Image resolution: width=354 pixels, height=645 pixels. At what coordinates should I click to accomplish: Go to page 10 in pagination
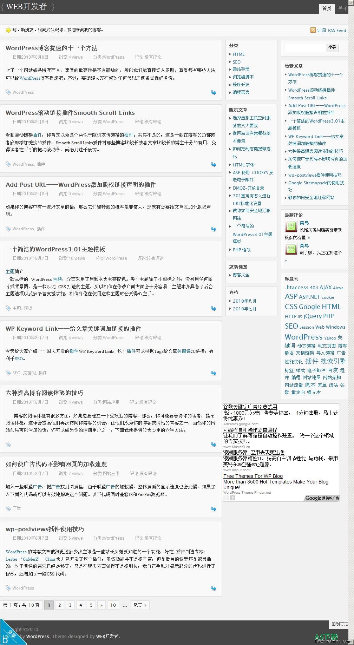(113, 605)
